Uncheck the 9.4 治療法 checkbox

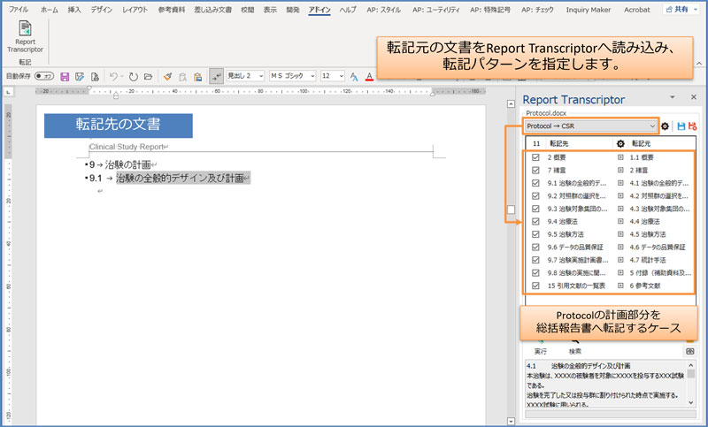536,222
